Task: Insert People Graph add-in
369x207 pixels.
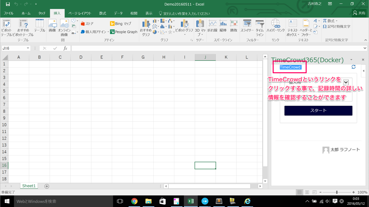Action: pyautogui.click(x=124, y=32)
